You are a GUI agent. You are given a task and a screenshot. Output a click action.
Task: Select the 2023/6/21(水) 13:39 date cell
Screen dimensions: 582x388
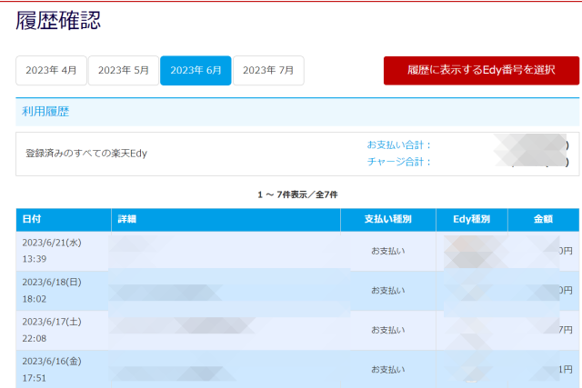click(52, 250)
